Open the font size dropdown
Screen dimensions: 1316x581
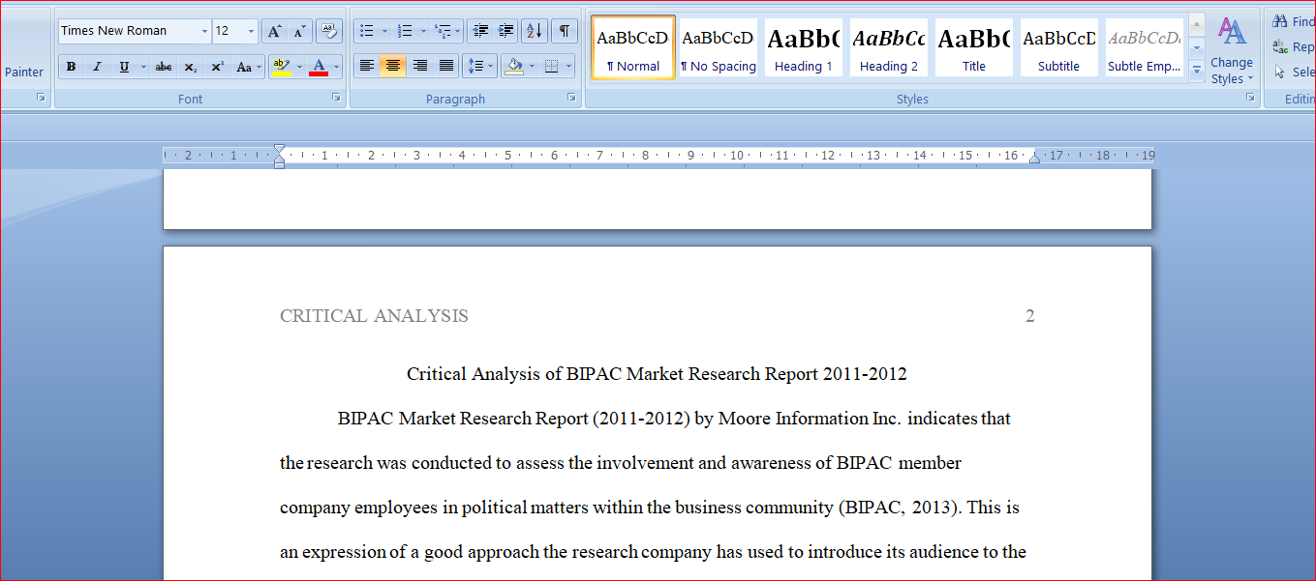pos(251,31)
